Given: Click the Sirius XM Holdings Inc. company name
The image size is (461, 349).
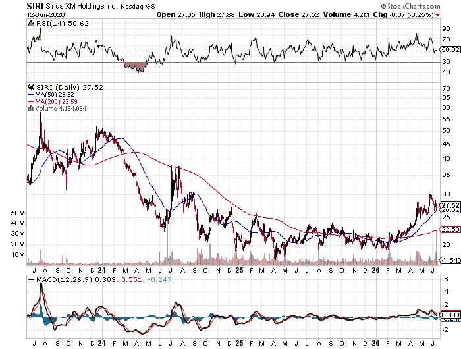Looking at the screenshot, I should (x=82, y=6).
